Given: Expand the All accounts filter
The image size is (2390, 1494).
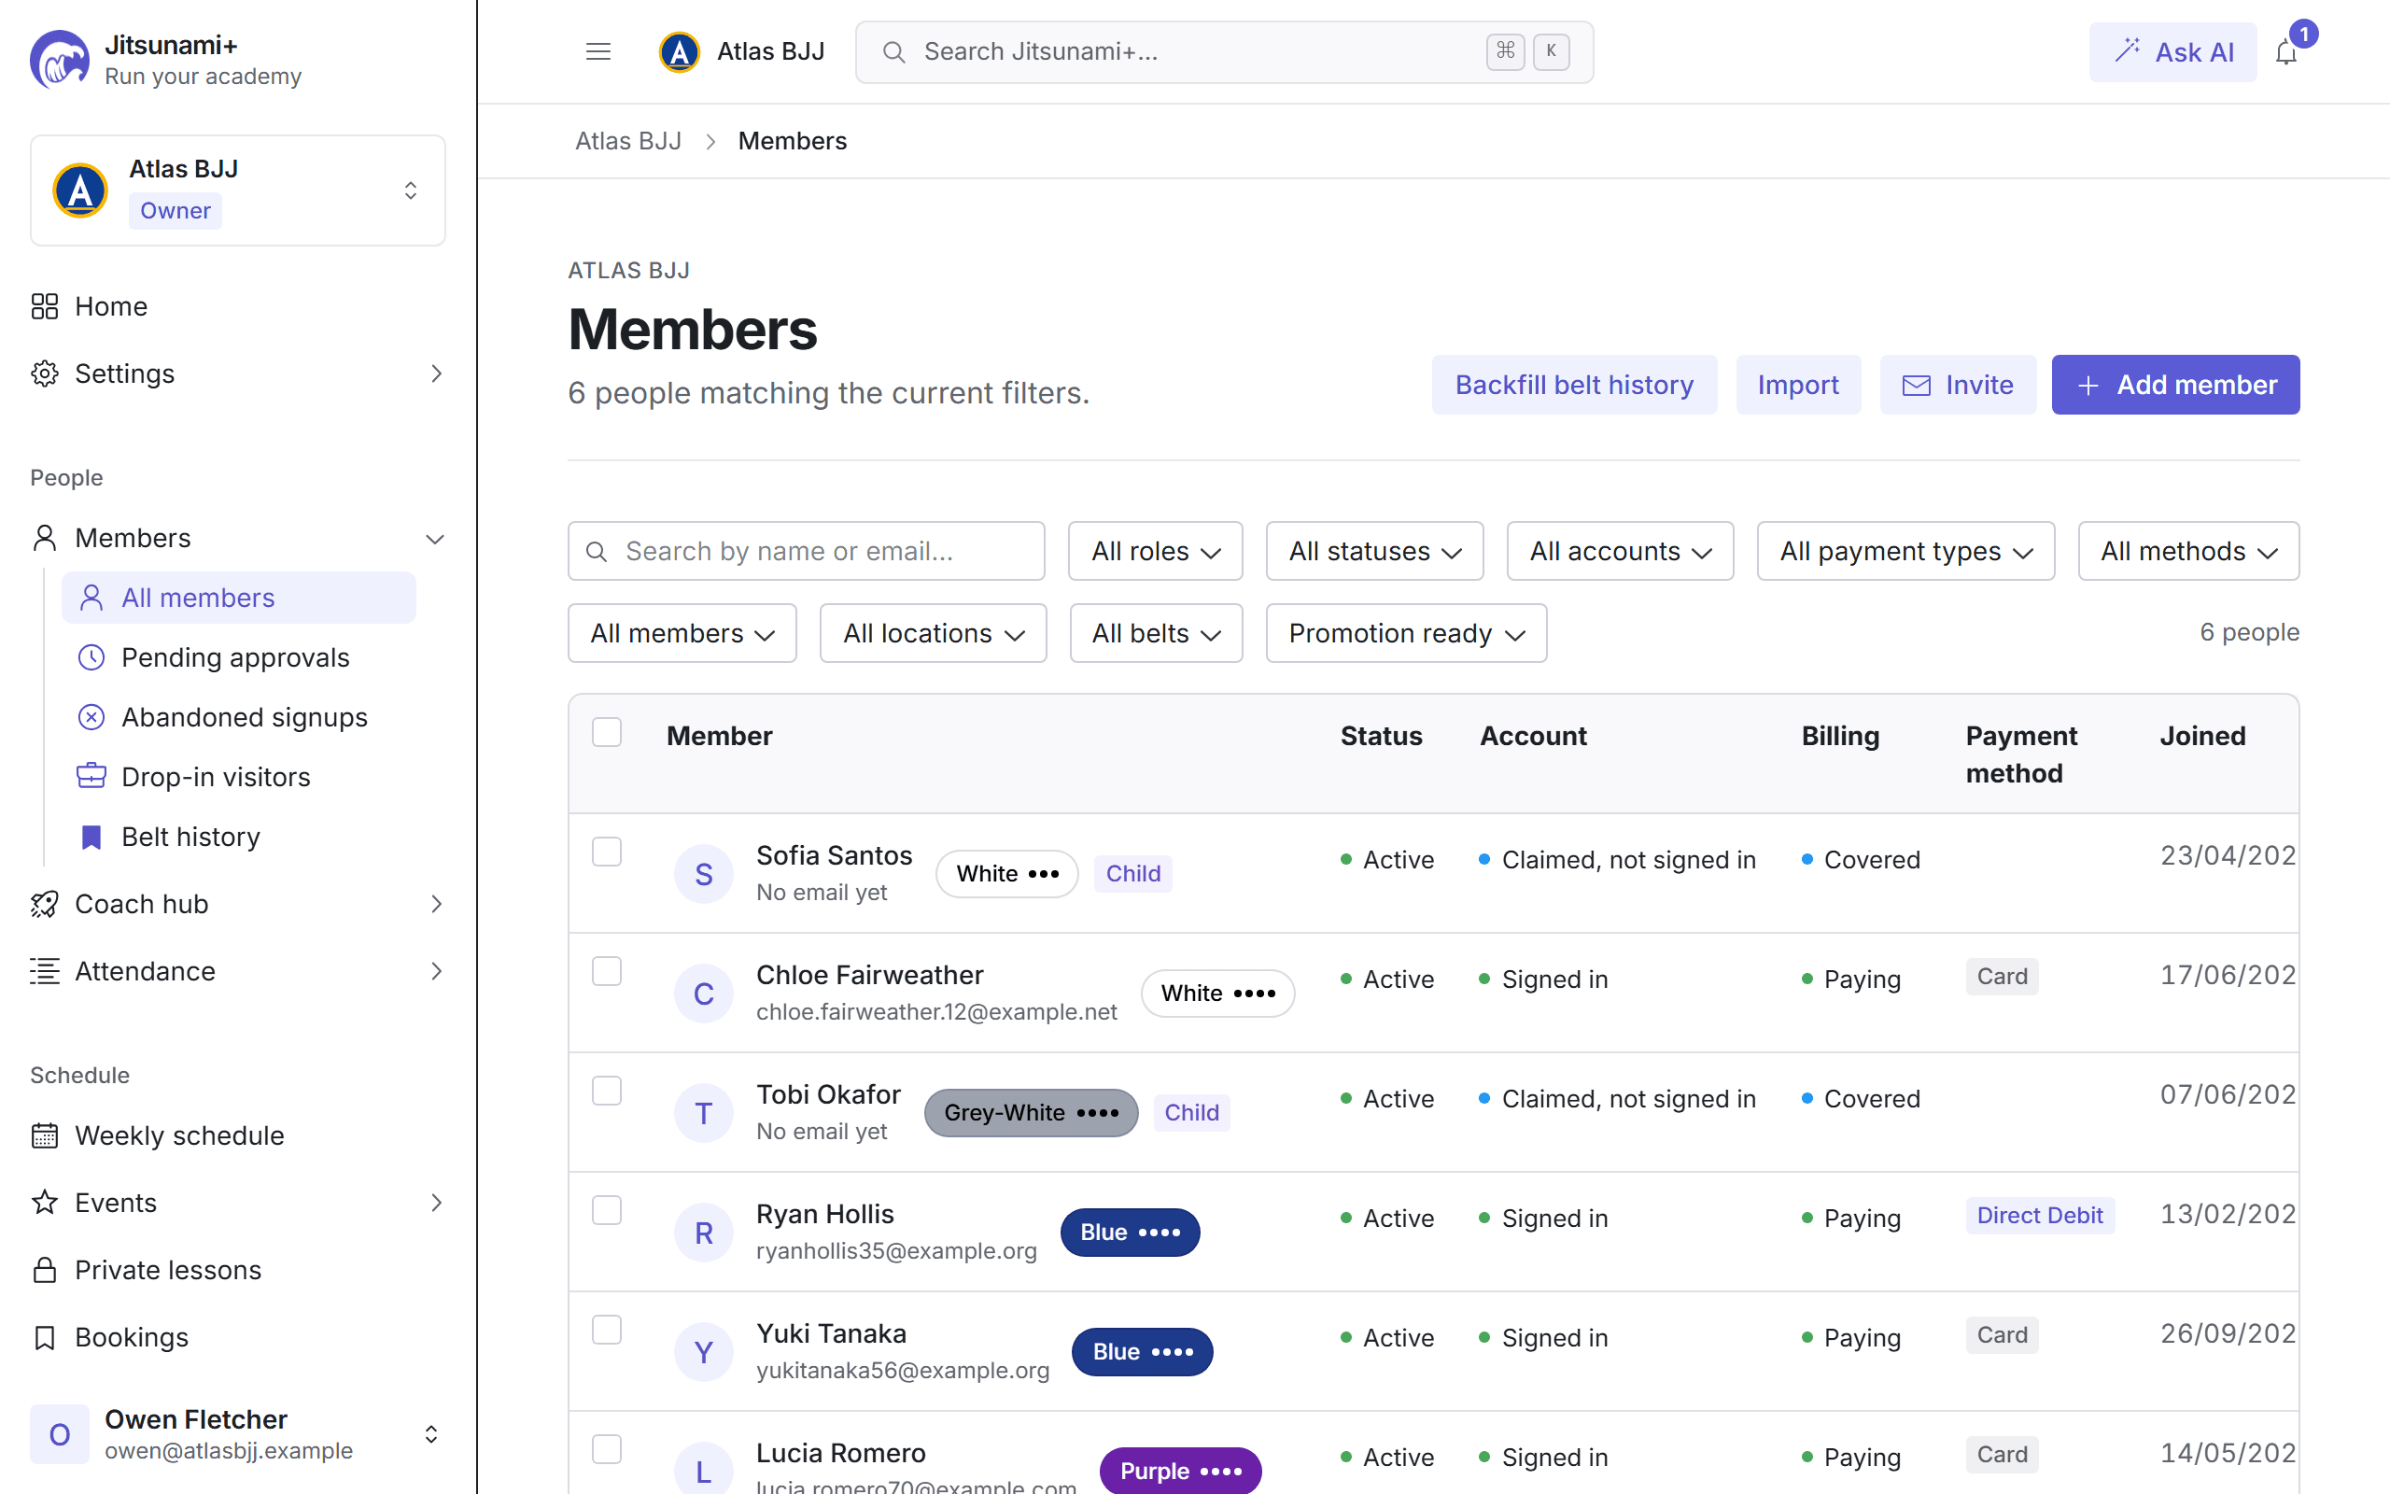Looking at the screenshot, I should pos(1620,551).
